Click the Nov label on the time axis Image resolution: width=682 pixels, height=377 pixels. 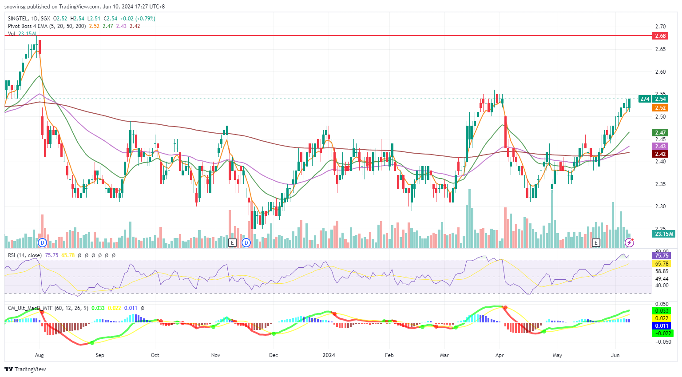216,355
